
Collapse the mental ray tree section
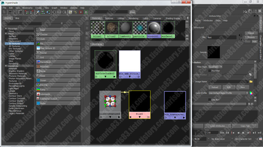pyautogui.click(x=6, y=66)
